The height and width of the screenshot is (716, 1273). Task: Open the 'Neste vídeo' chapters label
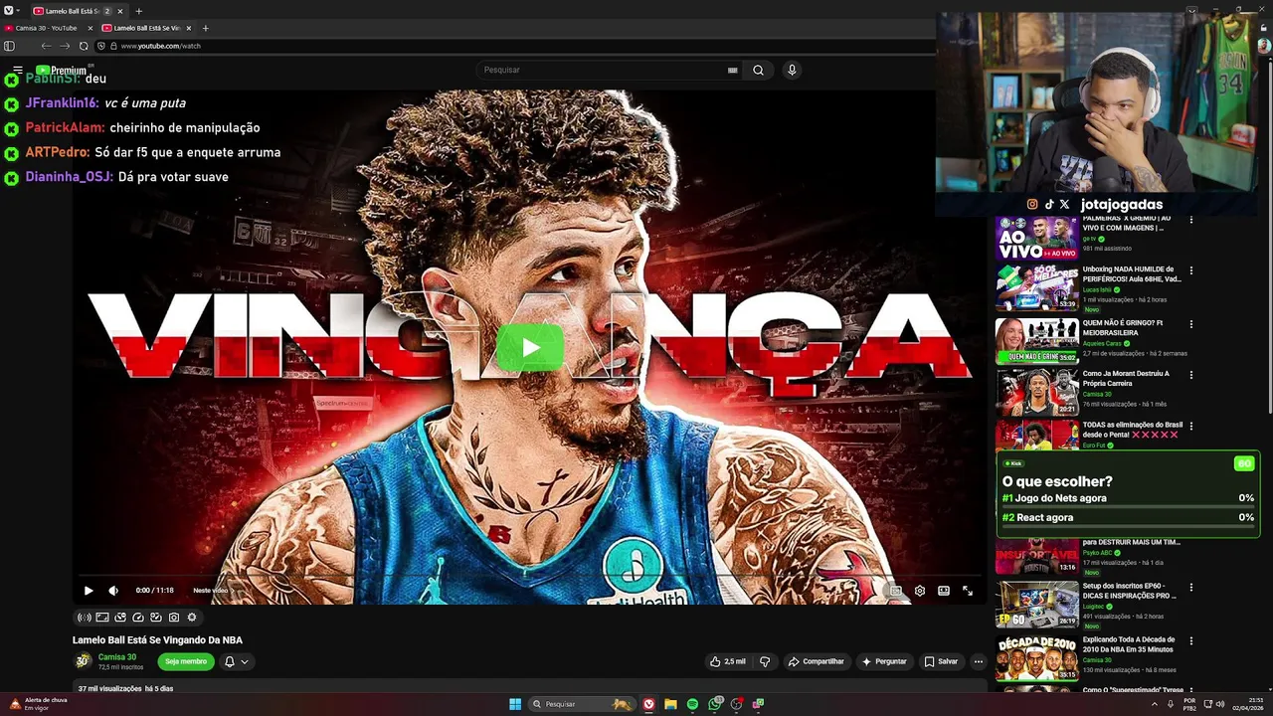click(211, 591)
